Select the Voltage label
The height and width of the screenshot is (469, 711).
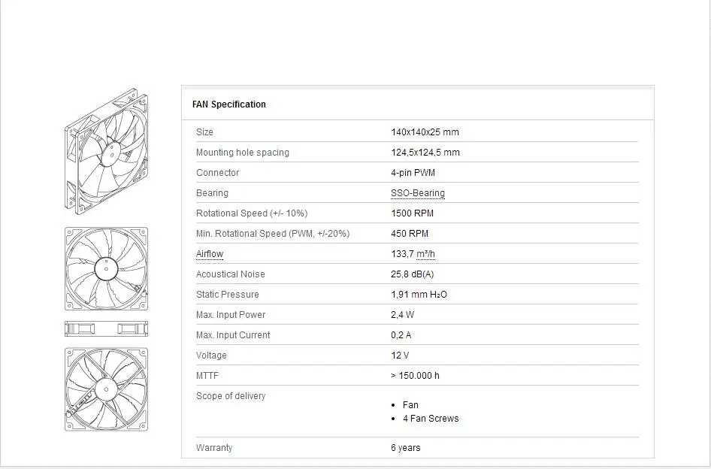tap(211, 356)
